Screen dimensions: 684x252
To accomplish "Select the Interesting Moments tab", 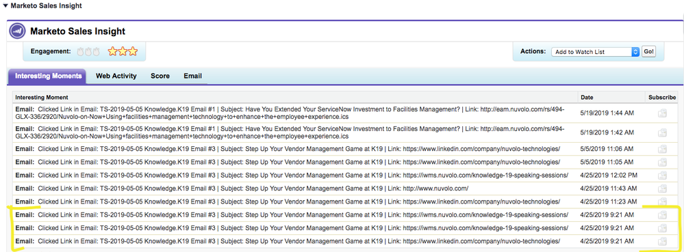I will [48, 76].
